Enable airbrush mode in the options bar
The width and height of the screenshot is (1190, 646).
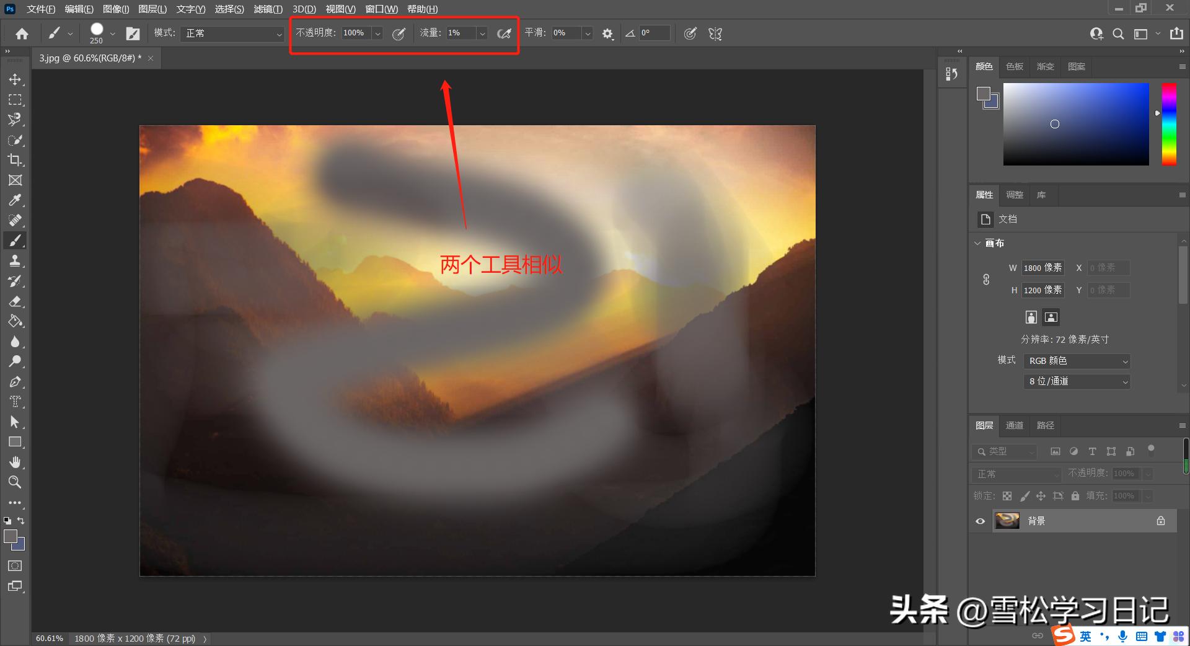pos(504,33)
